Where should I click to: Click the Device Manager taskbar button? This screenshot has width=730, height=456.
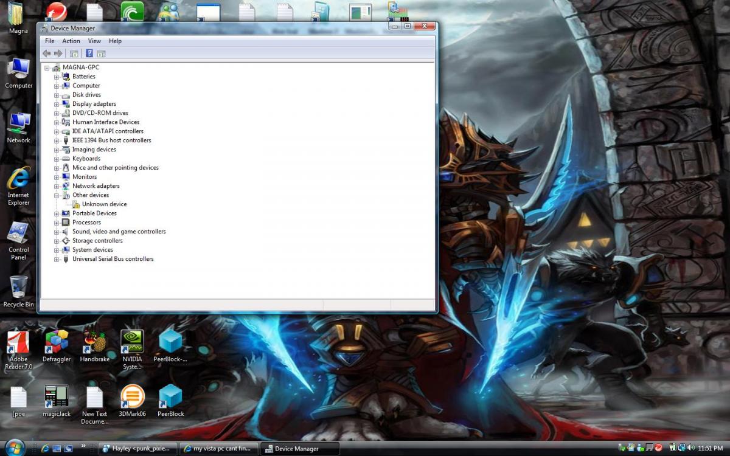(299, 449)
